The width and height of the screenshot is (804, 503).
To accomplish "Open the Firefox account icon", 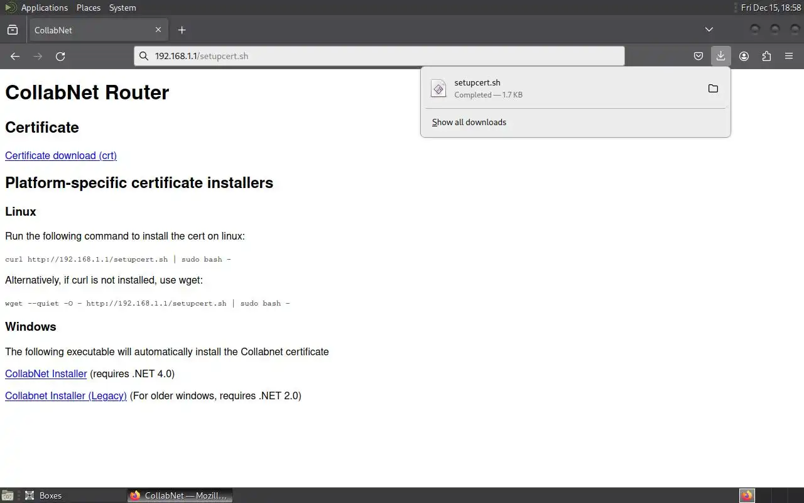I will [744, 56].
